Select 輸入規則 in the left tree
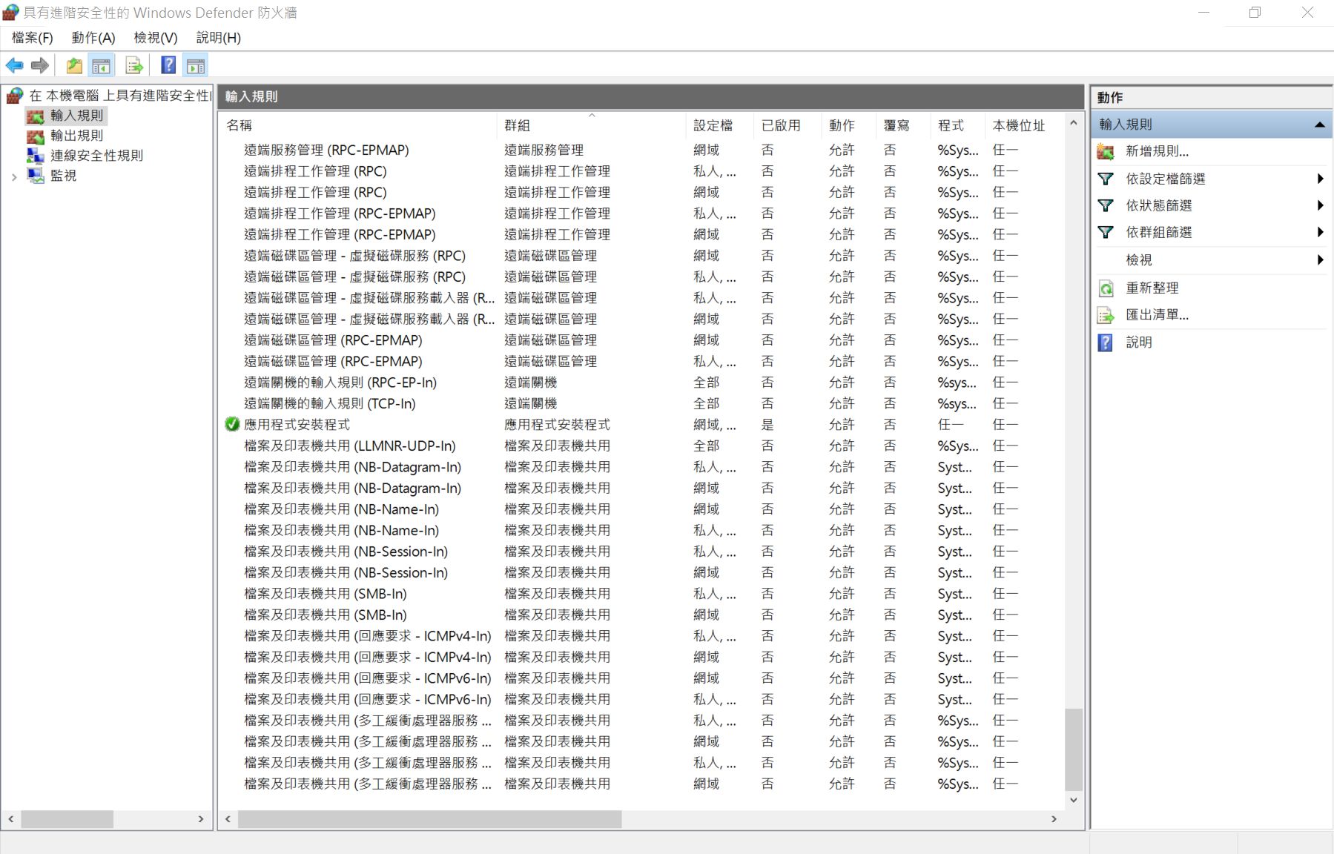 click(x=76, y=116)
